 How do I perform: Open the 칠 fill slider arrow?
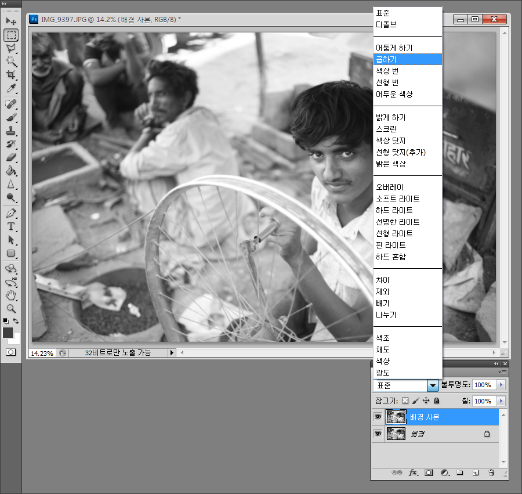[501, 401]
